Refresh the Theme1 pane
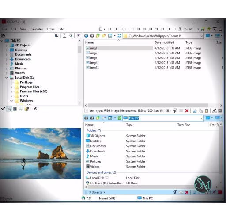 120,36
